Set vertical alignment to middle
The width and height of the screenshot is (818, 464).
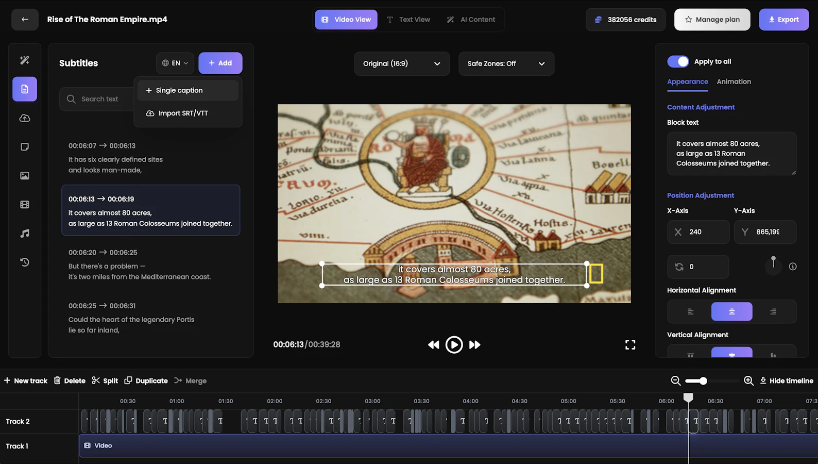click(731, 353)
